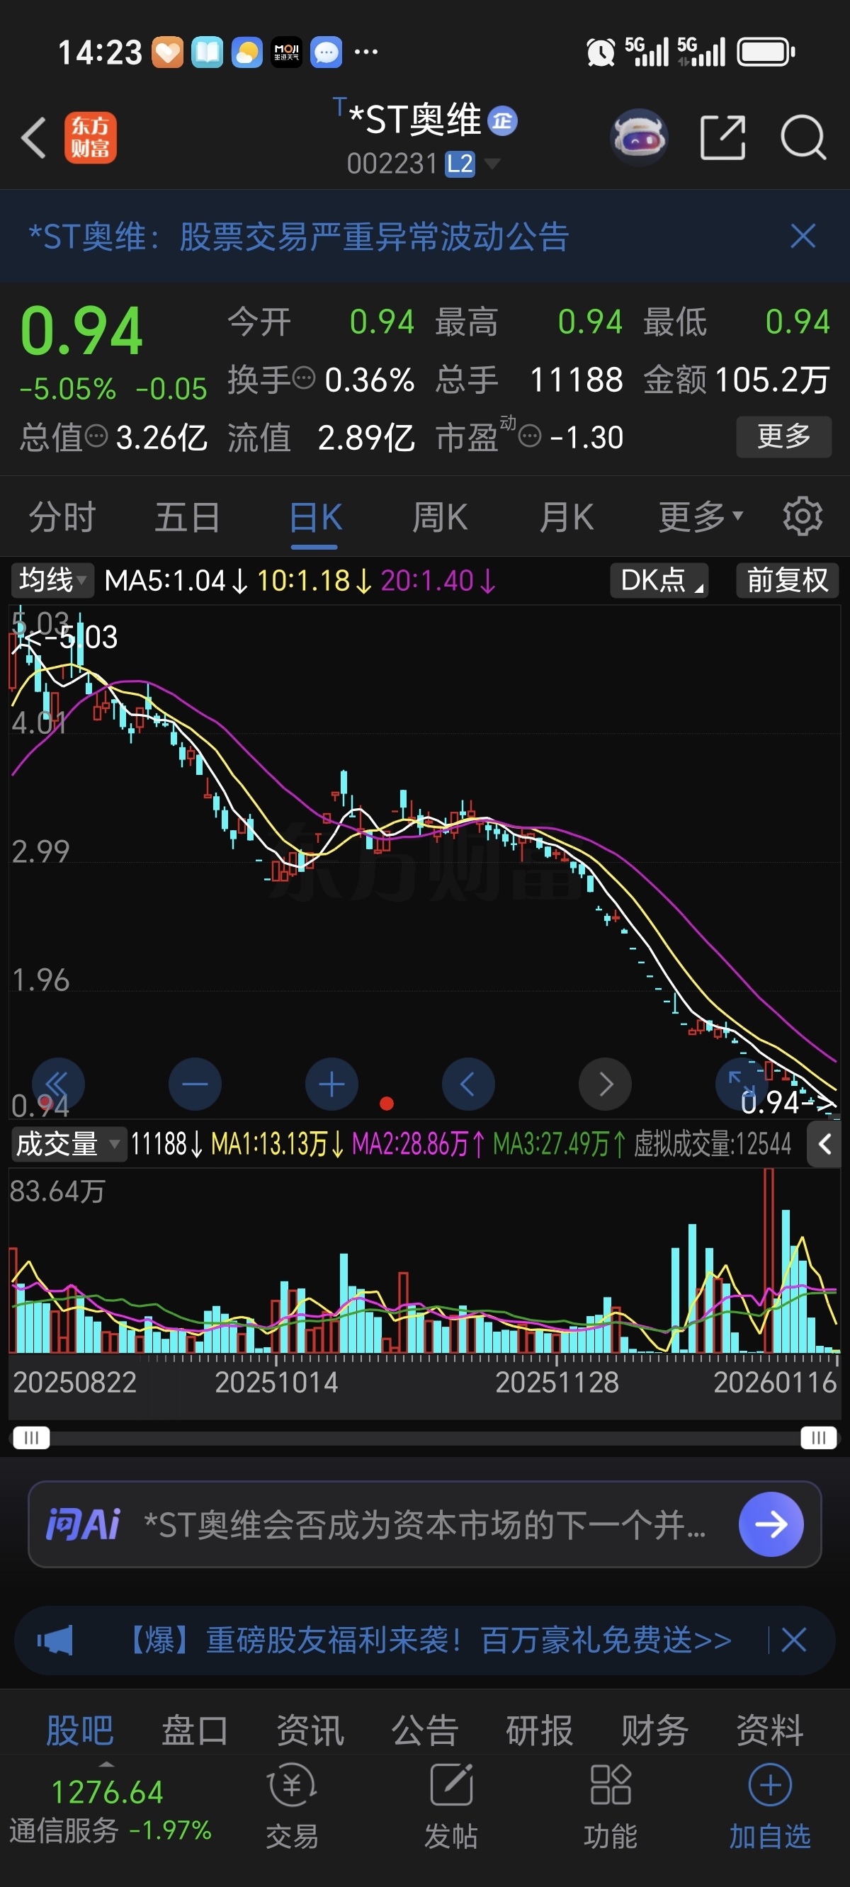
Task: Tap 20251128 date label on chart
Action: 557,1382
